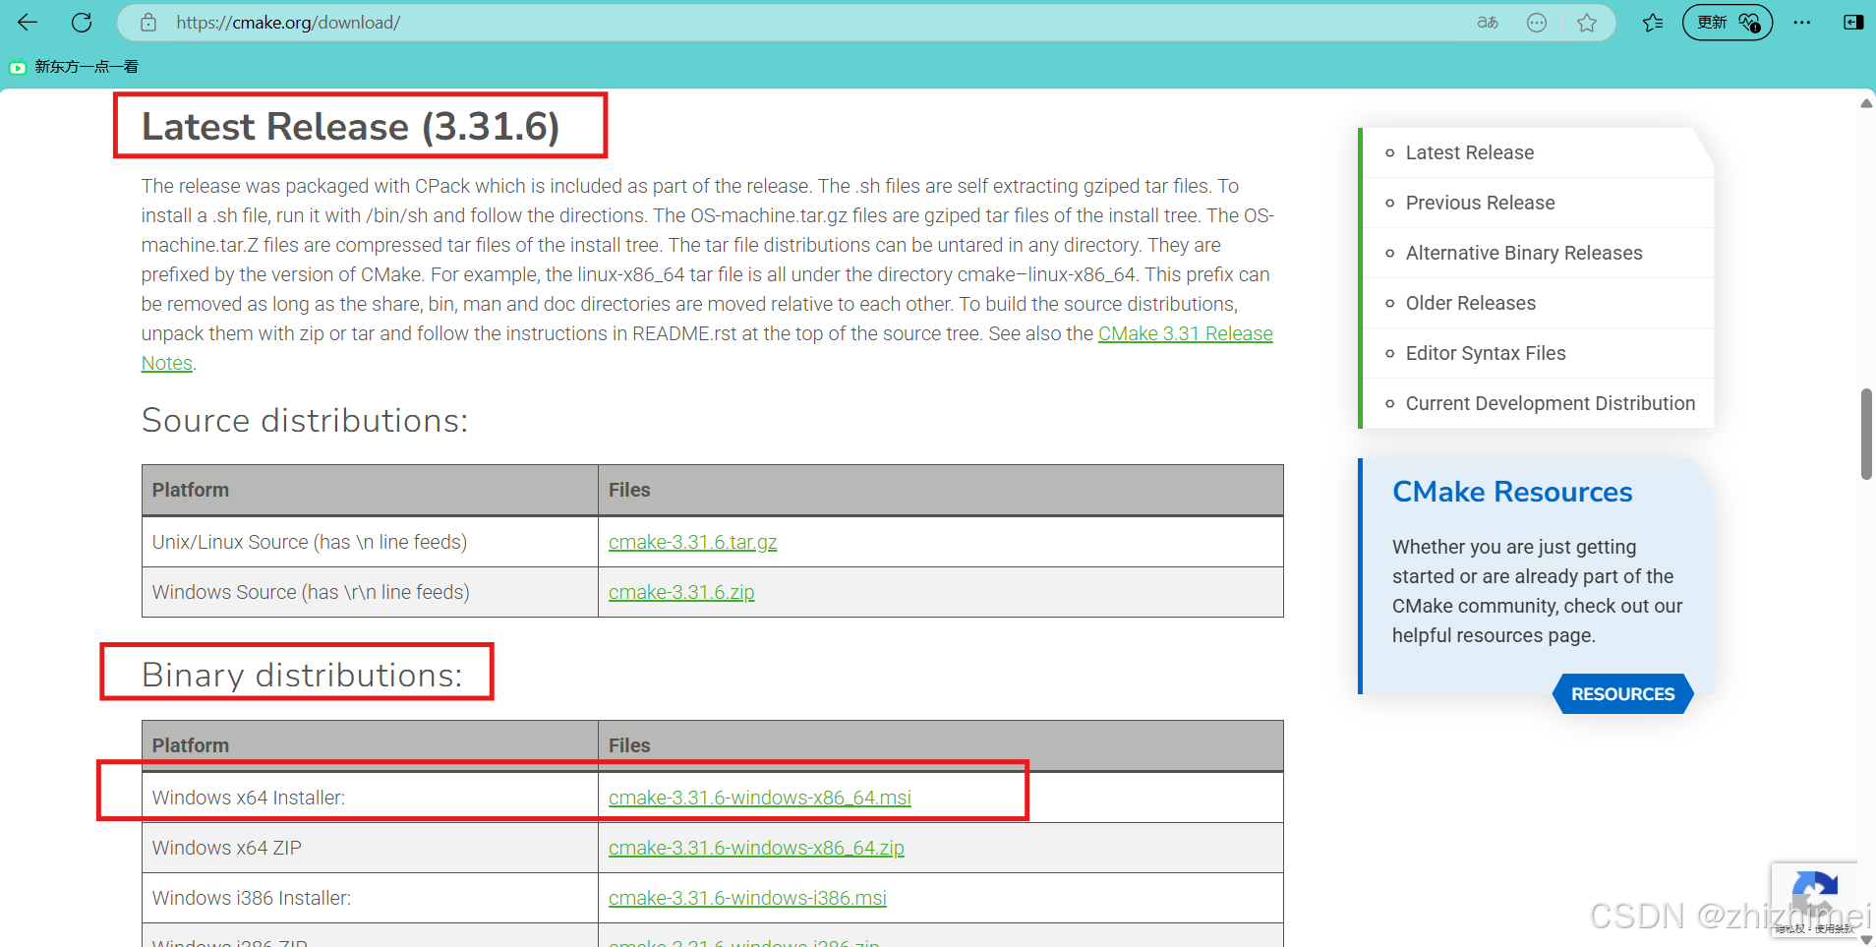This screenshot has height=947, width=1876.
Task: Download cmake-3.31.6.zip source
Action: coord(681,592)
